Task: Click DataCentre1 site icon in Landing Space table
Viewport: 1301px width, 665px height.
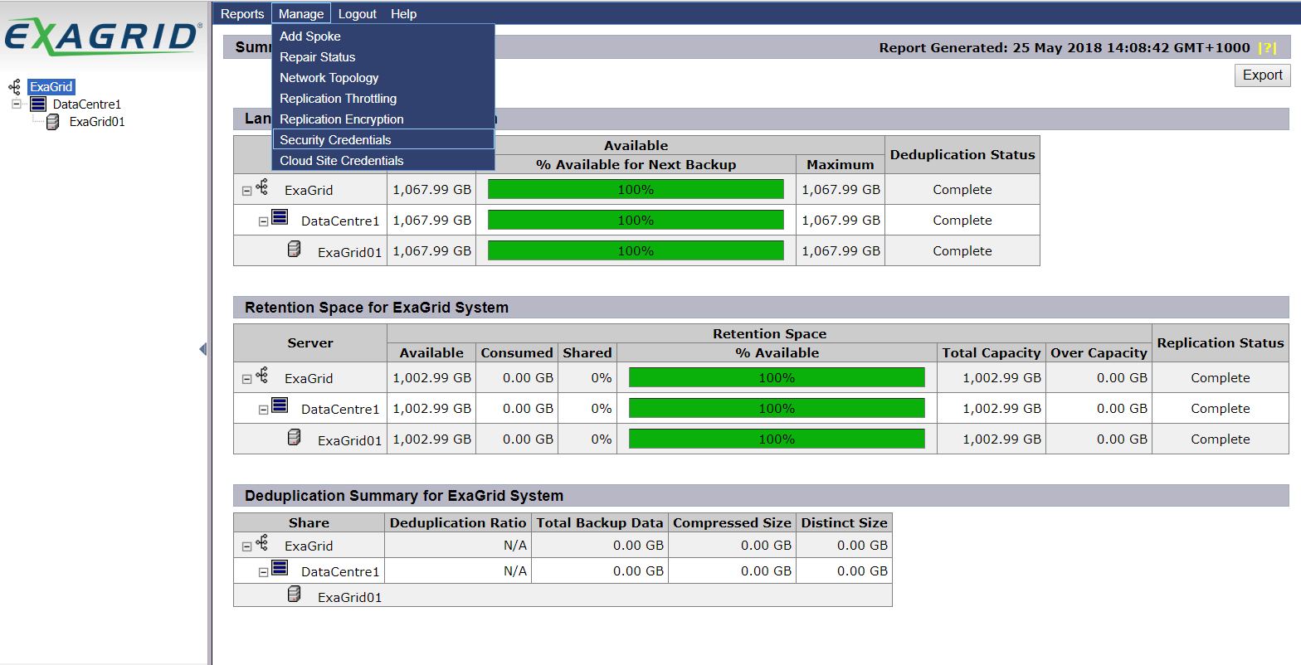Action: click(x=280, y=218)
